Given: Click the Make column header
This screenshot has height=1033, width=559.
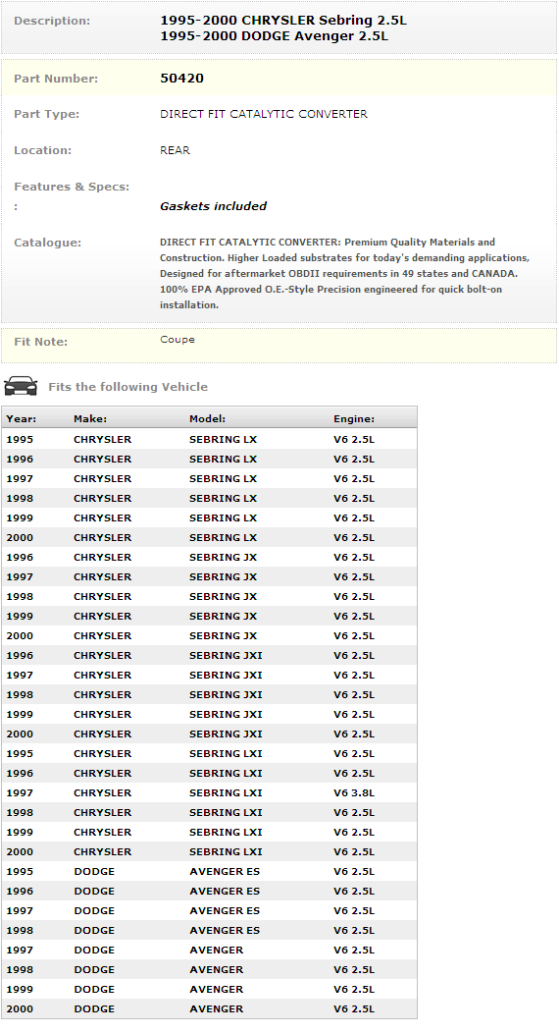Looking at the screenshot, I should [90, 419].
